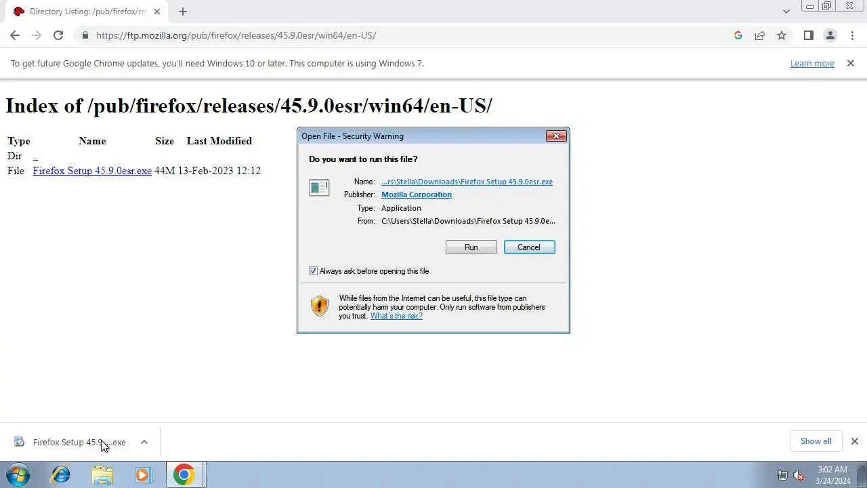The width and height of the screenshot is (867, 488).
Task: Click Cancel in Security Warning dialog
Action: point(529,247)
